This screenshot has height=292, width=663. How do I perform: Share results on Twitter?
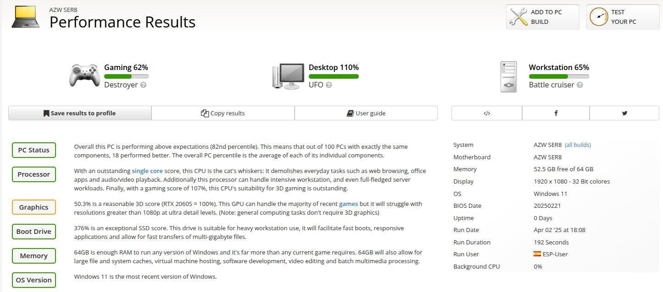pyautogui.click(x=624, y=113)
